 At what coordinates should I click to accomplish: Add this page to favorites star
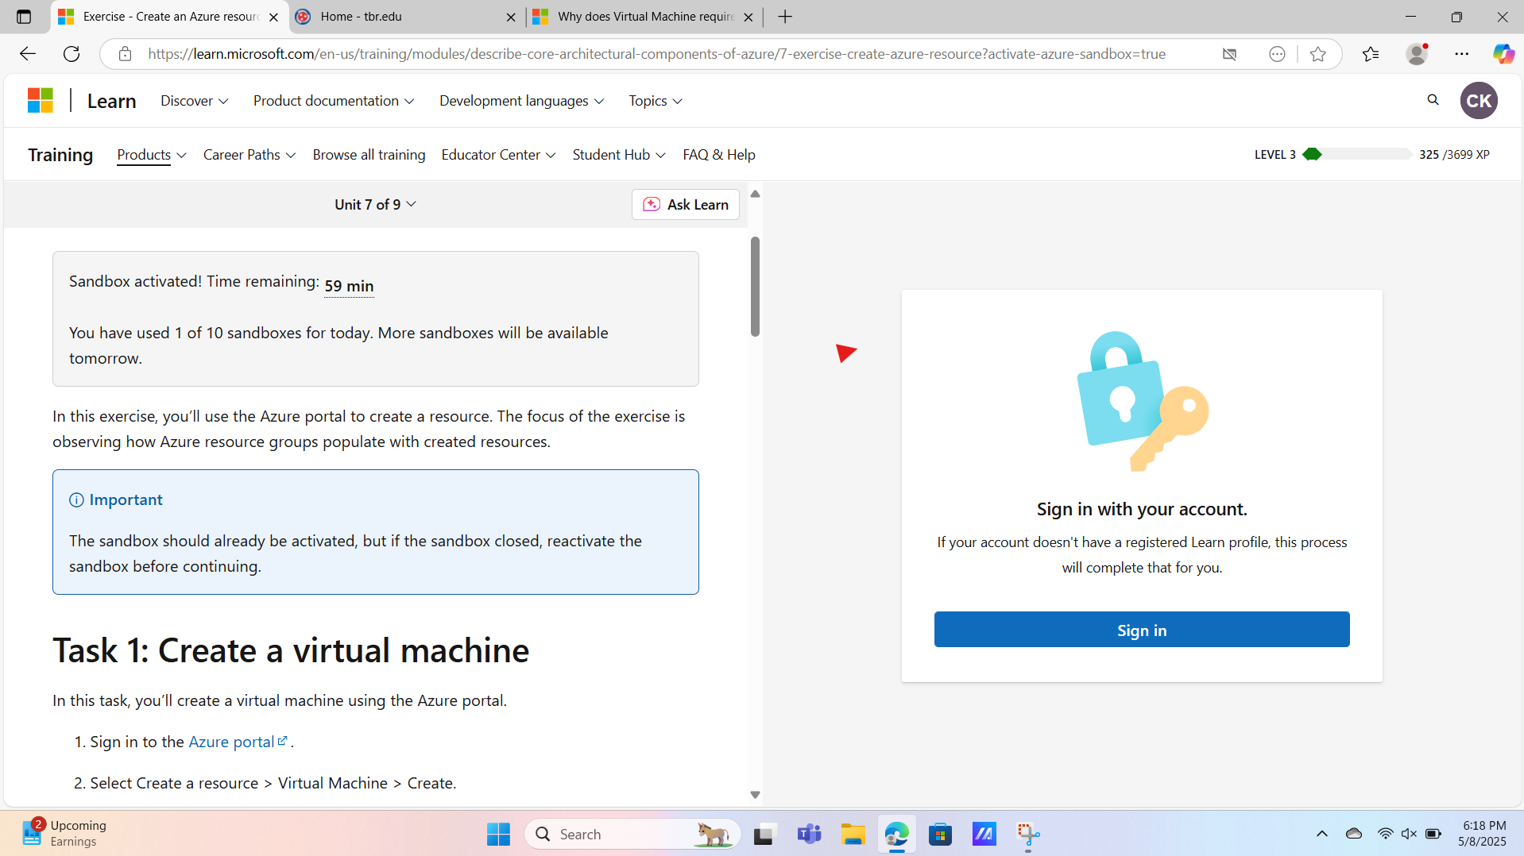[1318, 54]
